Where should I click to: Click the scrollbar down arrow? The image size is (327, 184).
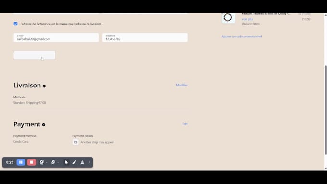pos(326,168)
